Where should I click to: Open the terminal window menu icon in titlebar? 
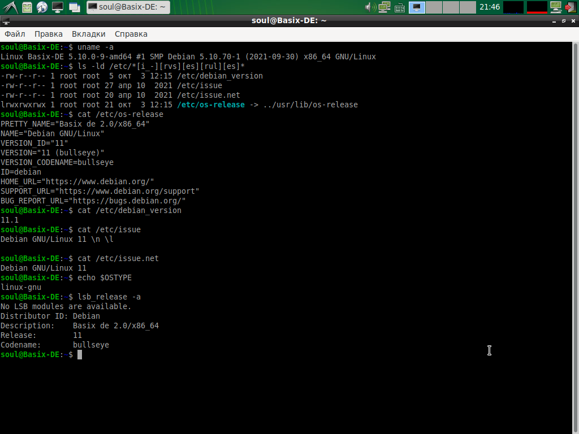point(6,21)
